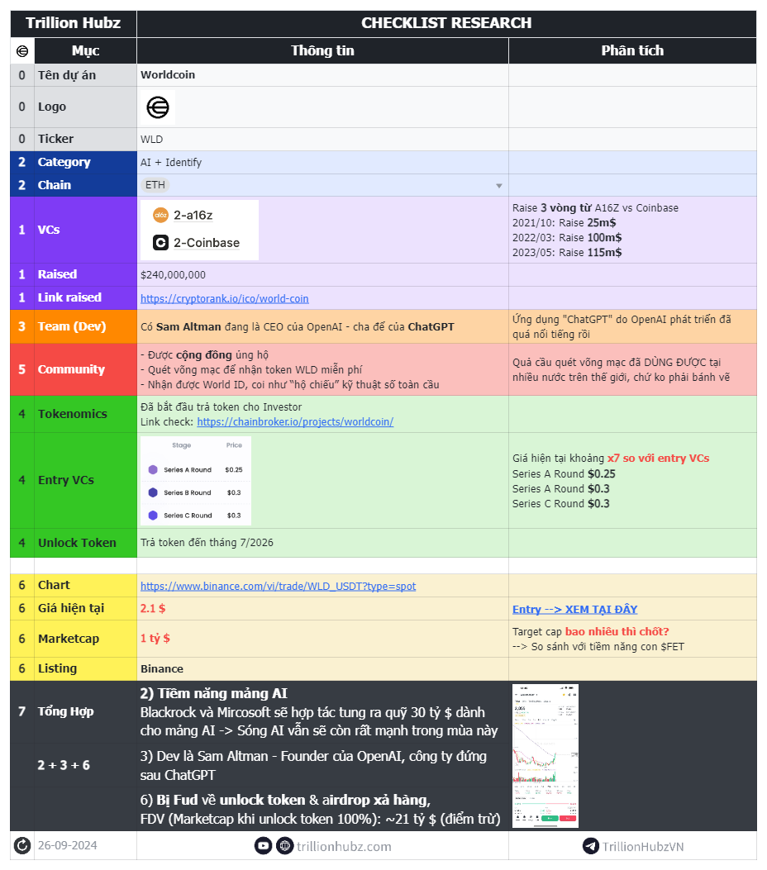
Task: Select the Link raised row label
Action: click(85, 298)
